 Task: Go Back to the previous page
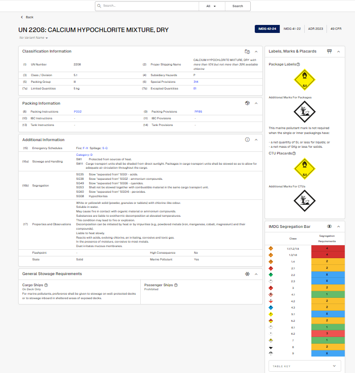27,17
